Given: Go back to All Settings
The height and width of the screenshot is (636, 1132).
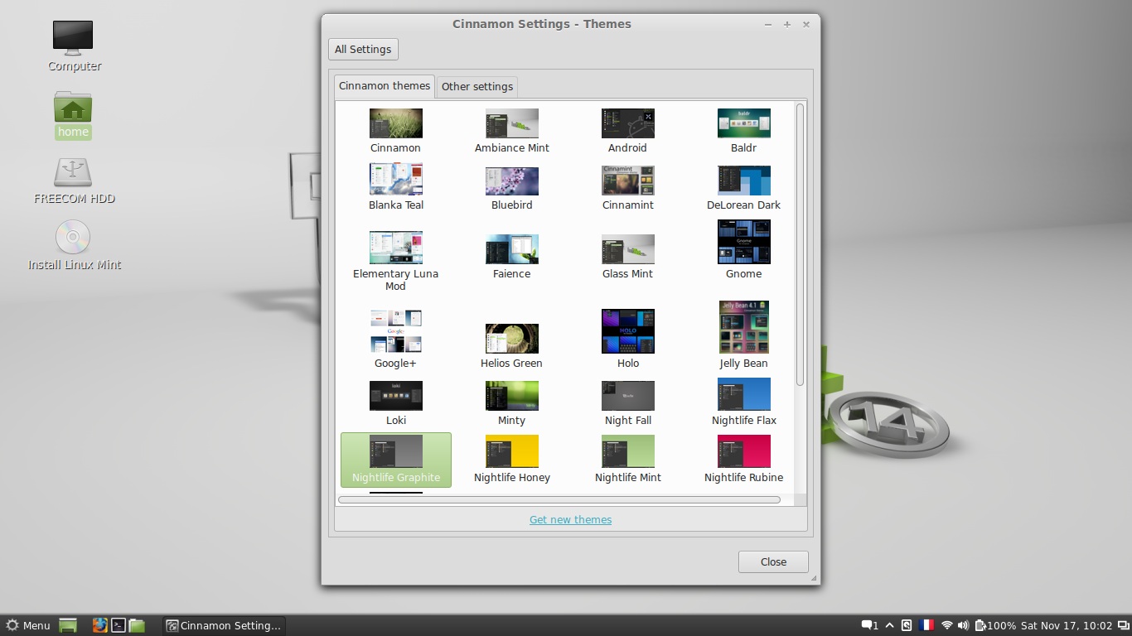Looking at the screenshot, I should (363, 49).
